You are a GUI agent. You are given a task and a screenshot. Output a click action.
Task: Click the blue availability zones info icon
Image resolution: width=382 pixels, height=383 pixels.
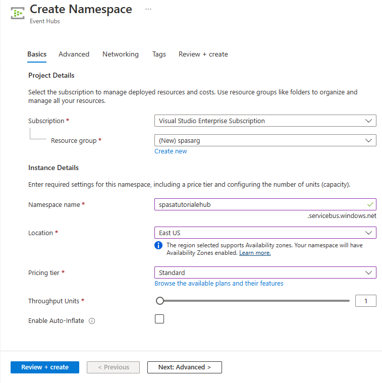point(158,245)
